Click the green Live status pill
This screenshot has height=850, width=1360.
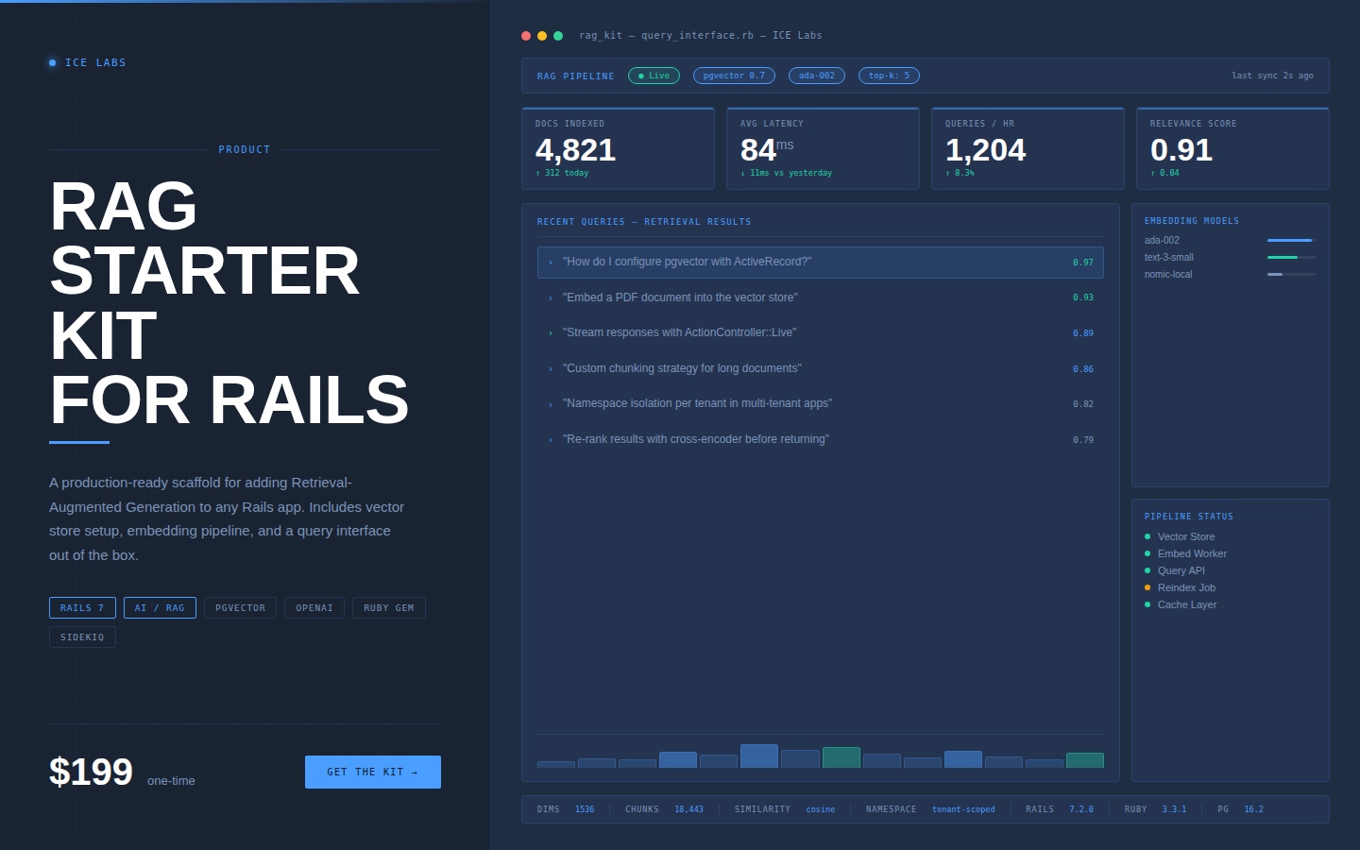click(x=654, y=76)
